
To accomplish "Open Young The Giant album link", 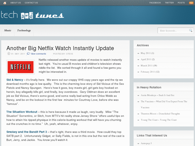I will point(159,120).
